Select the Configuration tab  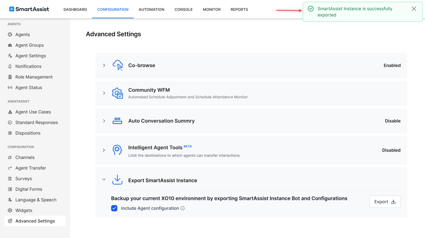pyautogui.click(x=113, y=10)
